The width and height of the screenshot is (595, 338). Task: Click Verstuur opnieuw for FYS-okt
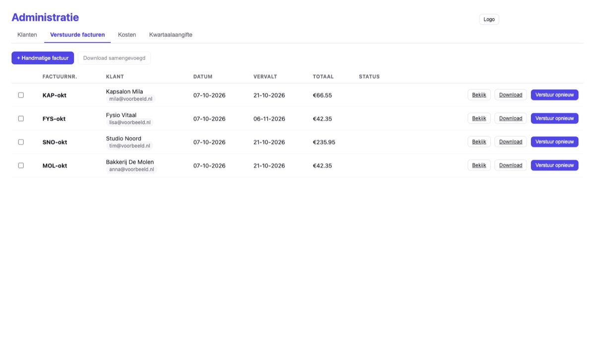554,118
